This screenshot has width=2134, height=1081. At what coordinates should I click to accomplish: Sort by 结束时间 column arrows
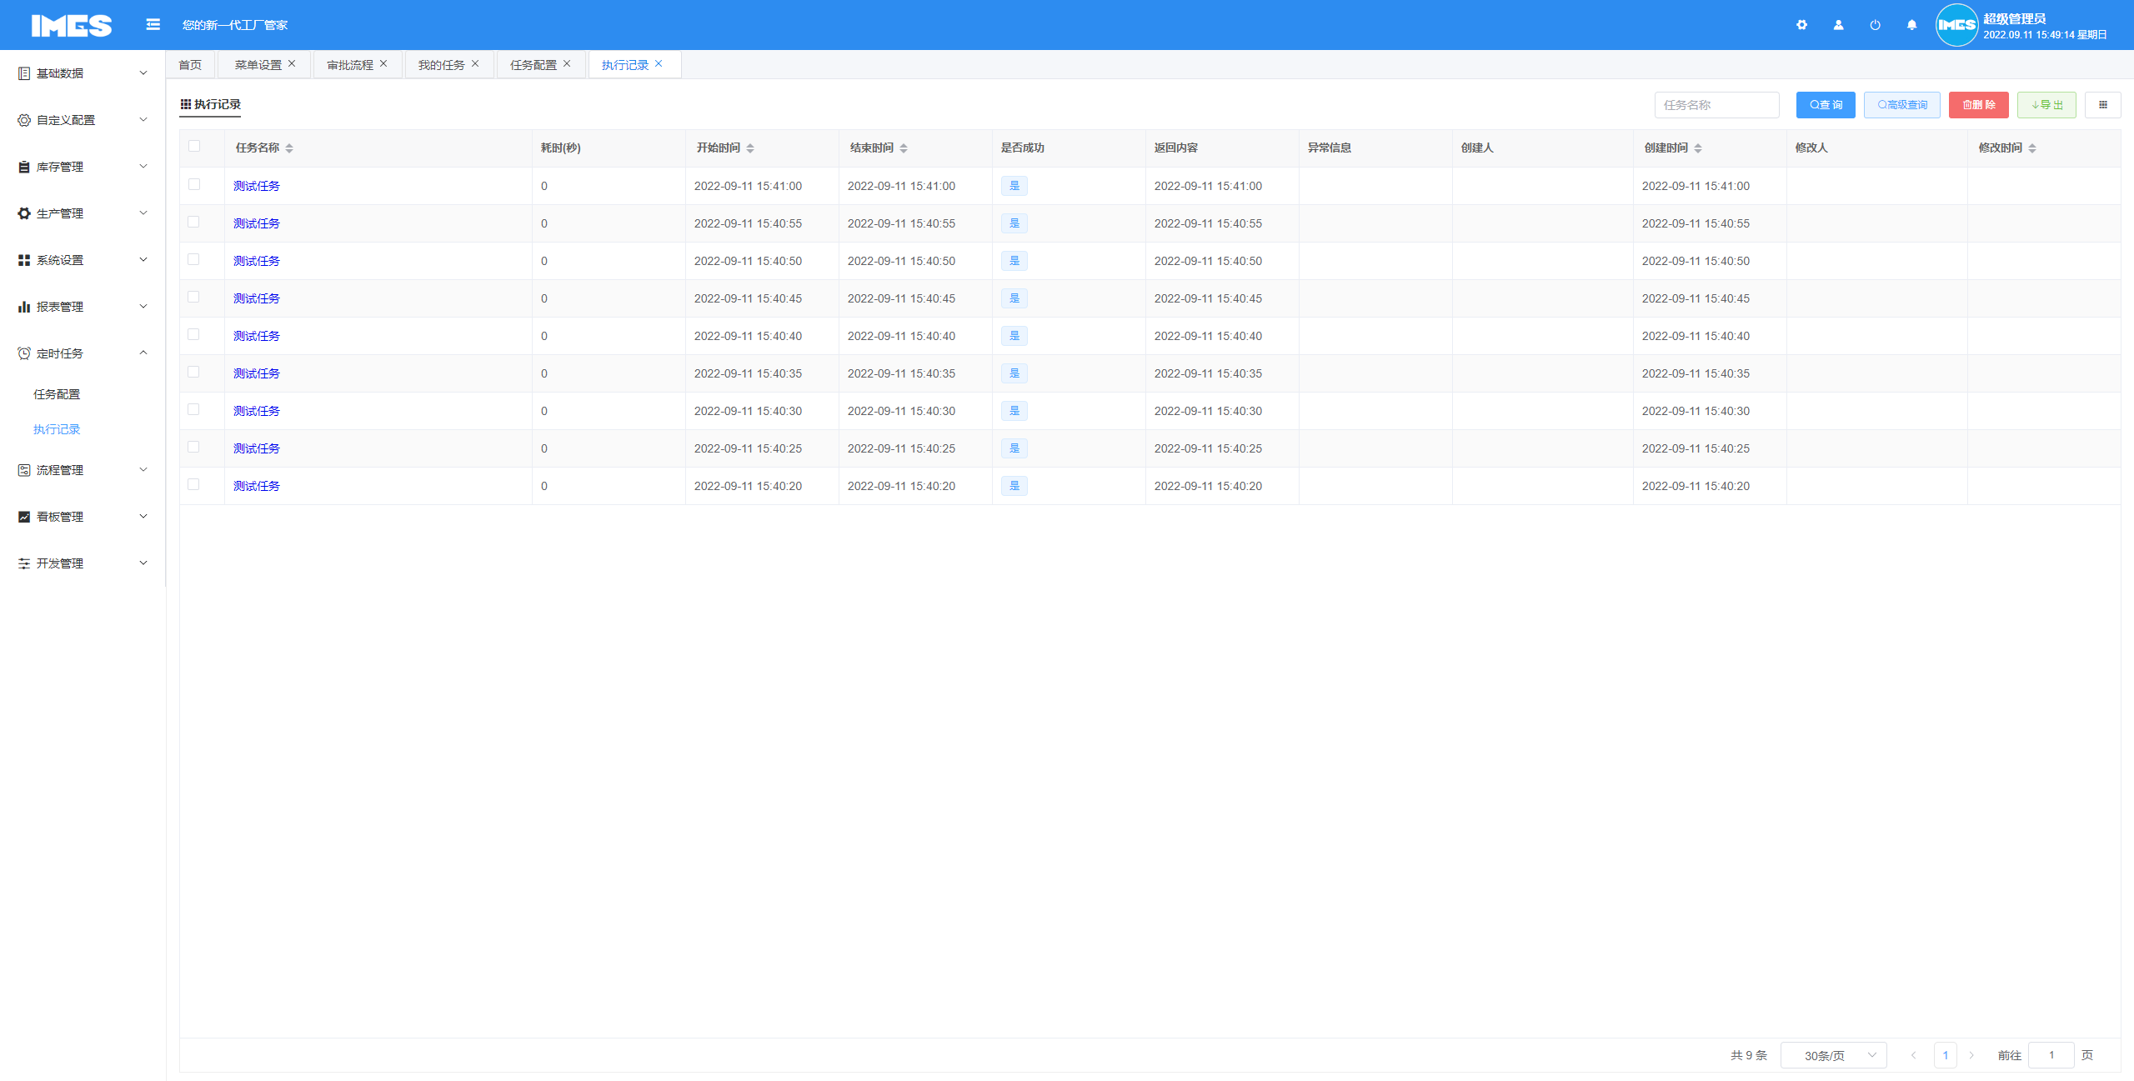click(904, 148)
